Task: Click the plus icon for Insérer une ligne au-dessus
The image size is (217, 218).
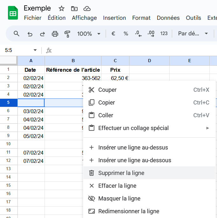Action: tap(92, 148)
